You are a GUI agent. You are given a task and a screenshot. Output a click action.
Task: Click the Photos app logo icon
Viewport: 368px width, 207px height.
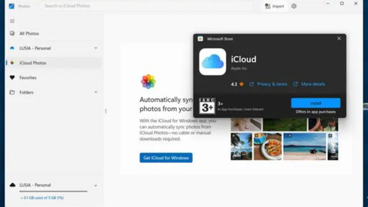(12, 6)
